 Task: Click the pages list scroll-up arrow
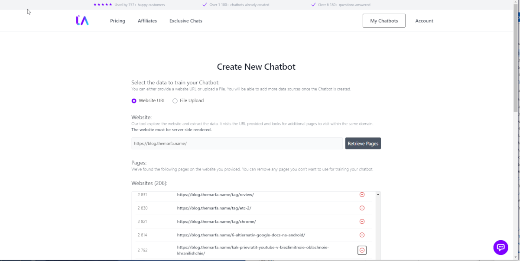point(378,195)
